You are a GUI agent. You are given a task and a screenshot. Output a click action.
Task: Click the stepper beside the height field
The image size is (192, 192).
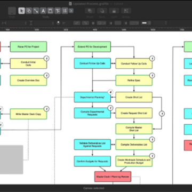[53, 23]
